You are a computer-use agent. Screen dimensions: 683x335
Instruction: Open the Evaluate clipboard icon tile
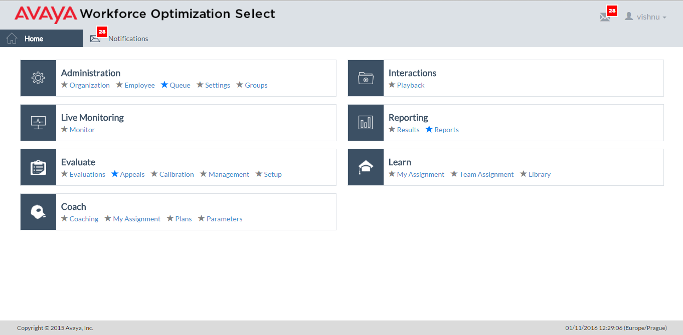coord(38,167)
